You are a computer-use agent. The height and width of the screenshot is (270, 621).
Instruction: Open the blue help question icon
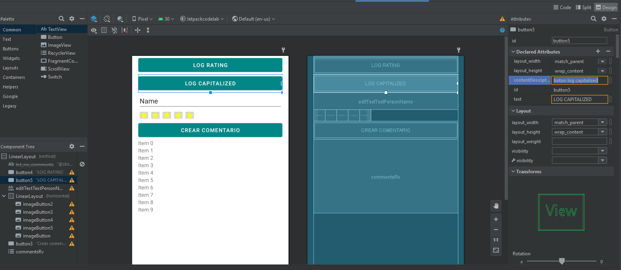point(502,30)
